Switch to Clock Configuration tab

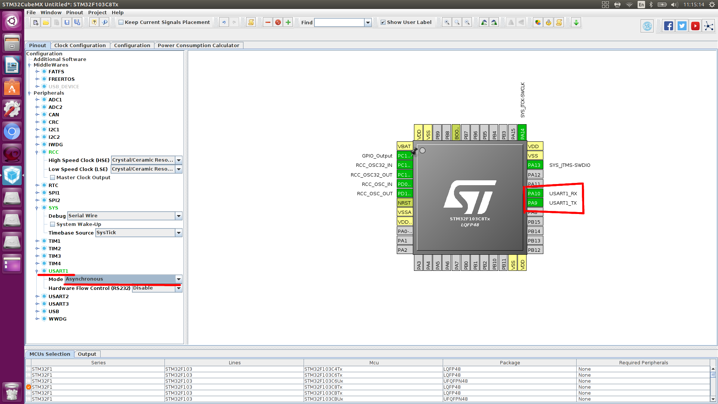tap(80, 45)
